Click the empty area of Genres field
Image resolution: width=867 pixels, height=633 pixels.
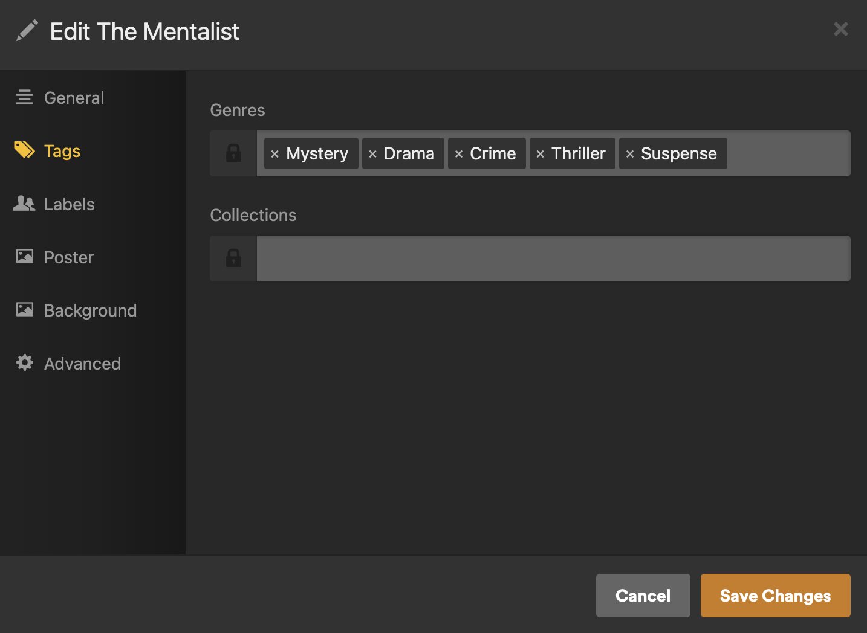click(x=787, y=153)
